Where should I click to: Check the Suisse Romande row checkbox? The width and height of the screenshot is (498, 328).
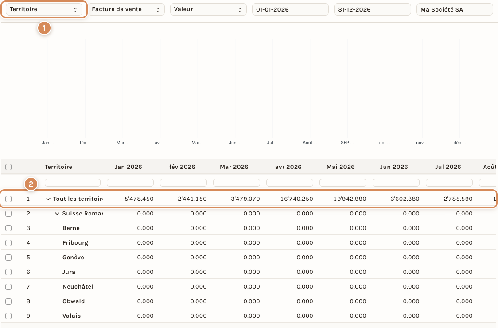[x=8, y=214]
